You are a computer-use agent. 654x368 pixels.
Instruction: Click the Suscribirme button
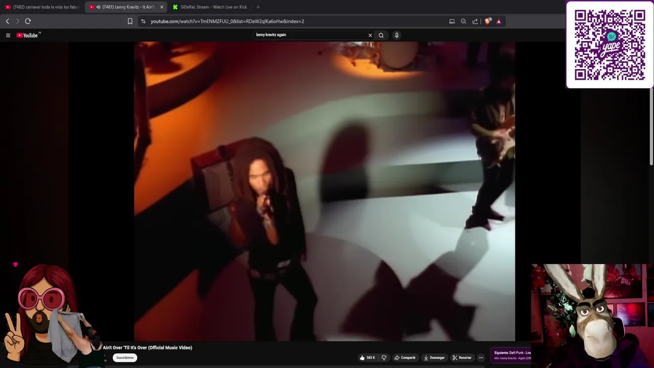125,358
